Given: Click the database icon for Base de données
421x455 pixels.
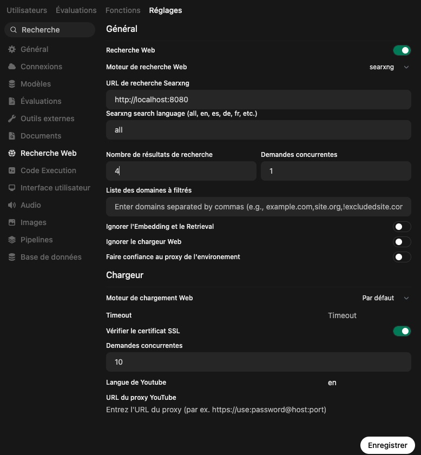Looking at the screenshot, I should point(12,257).
